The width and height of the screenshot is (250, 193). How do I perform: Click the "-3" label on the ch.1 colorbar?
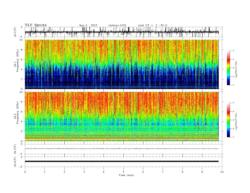click(233, 51)
